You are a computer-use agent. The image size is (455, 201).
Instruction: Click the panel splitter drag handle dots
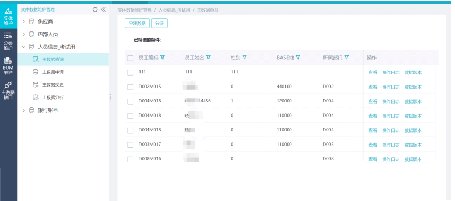click(110, 97)
